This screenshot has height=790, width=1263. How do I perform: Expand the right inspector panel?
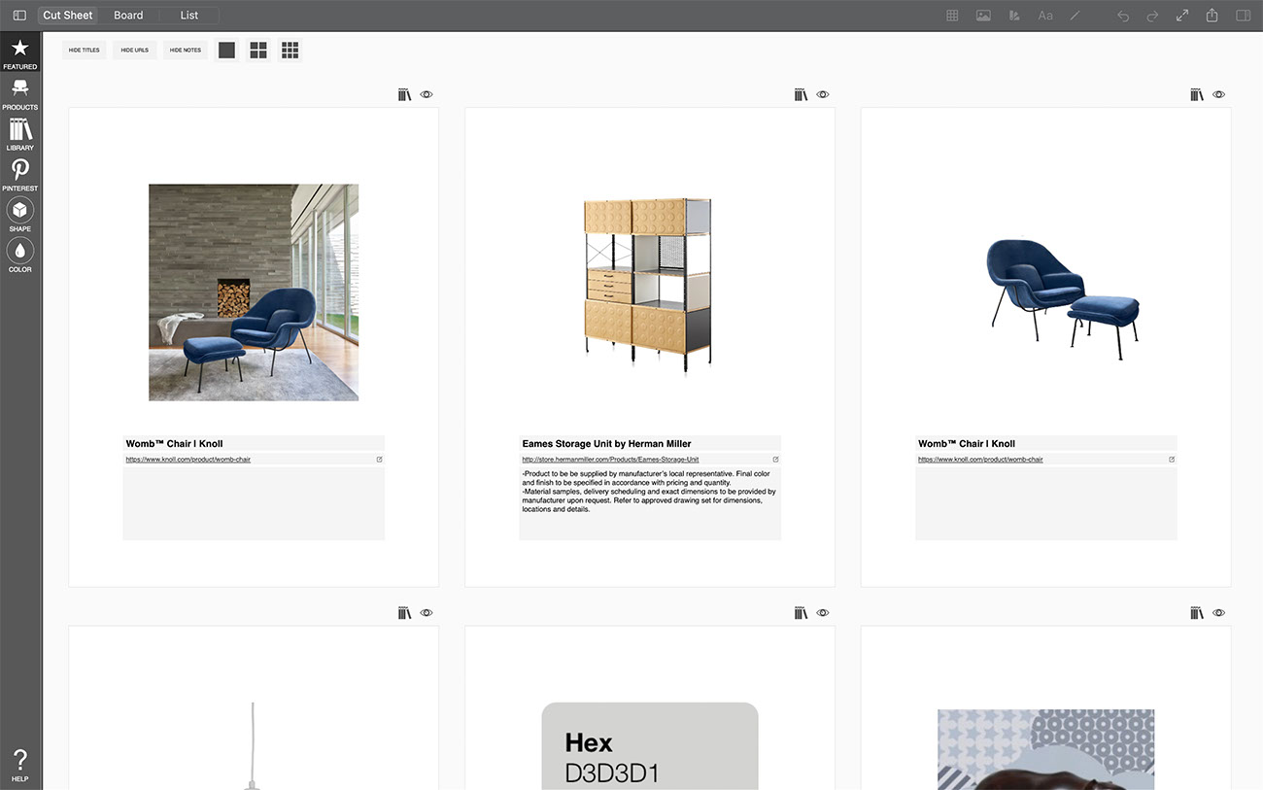(x=1243, y=16)
